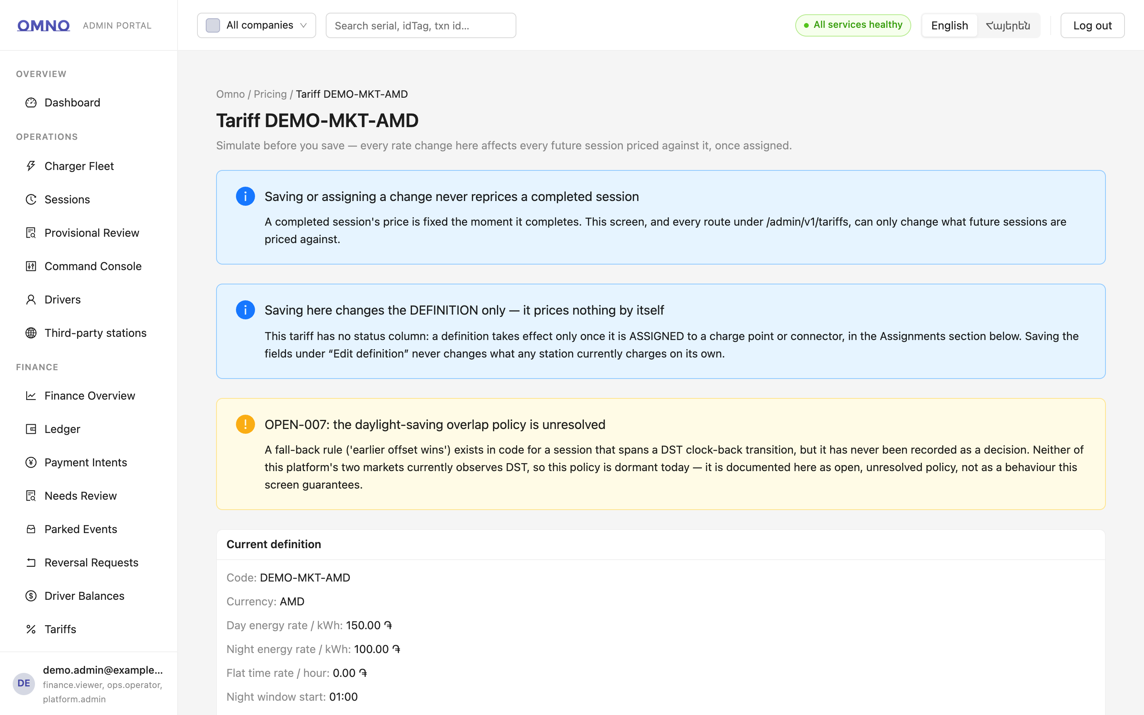
Task: Open Ledger label in sidebar
Action: click(x=62, y=429)
